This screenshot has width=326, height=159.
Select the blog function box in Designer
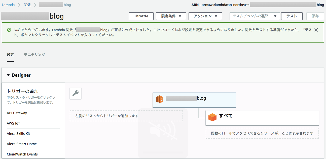coord(194,100)
